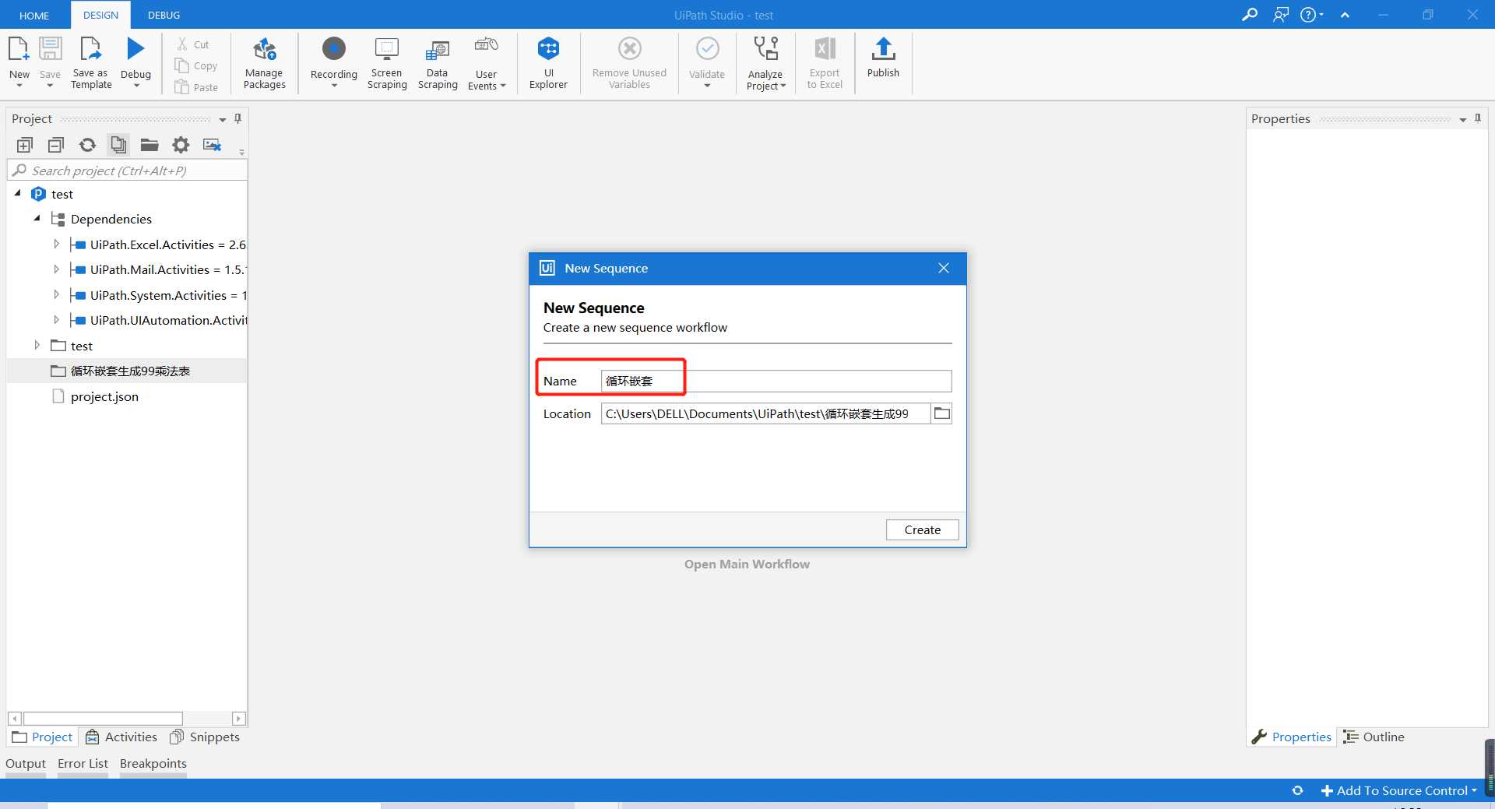Select project.json file
The image size is (1495, 809).
[104, 396]
